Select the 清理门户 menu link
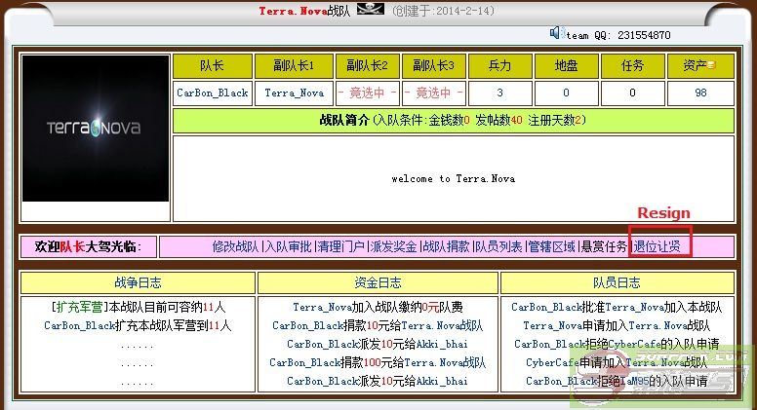The height and width of the screenshot is (410, 757). click(340, 247)
